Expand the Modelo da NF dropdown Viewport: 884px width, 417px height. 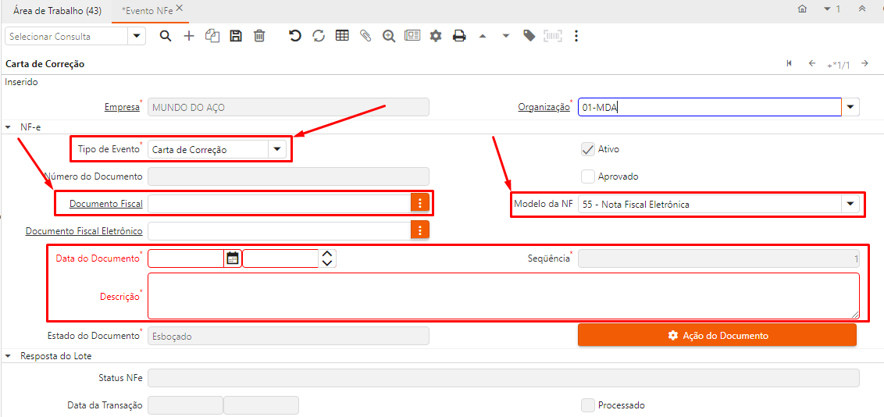pyautogui.click(x=850, y=204)
